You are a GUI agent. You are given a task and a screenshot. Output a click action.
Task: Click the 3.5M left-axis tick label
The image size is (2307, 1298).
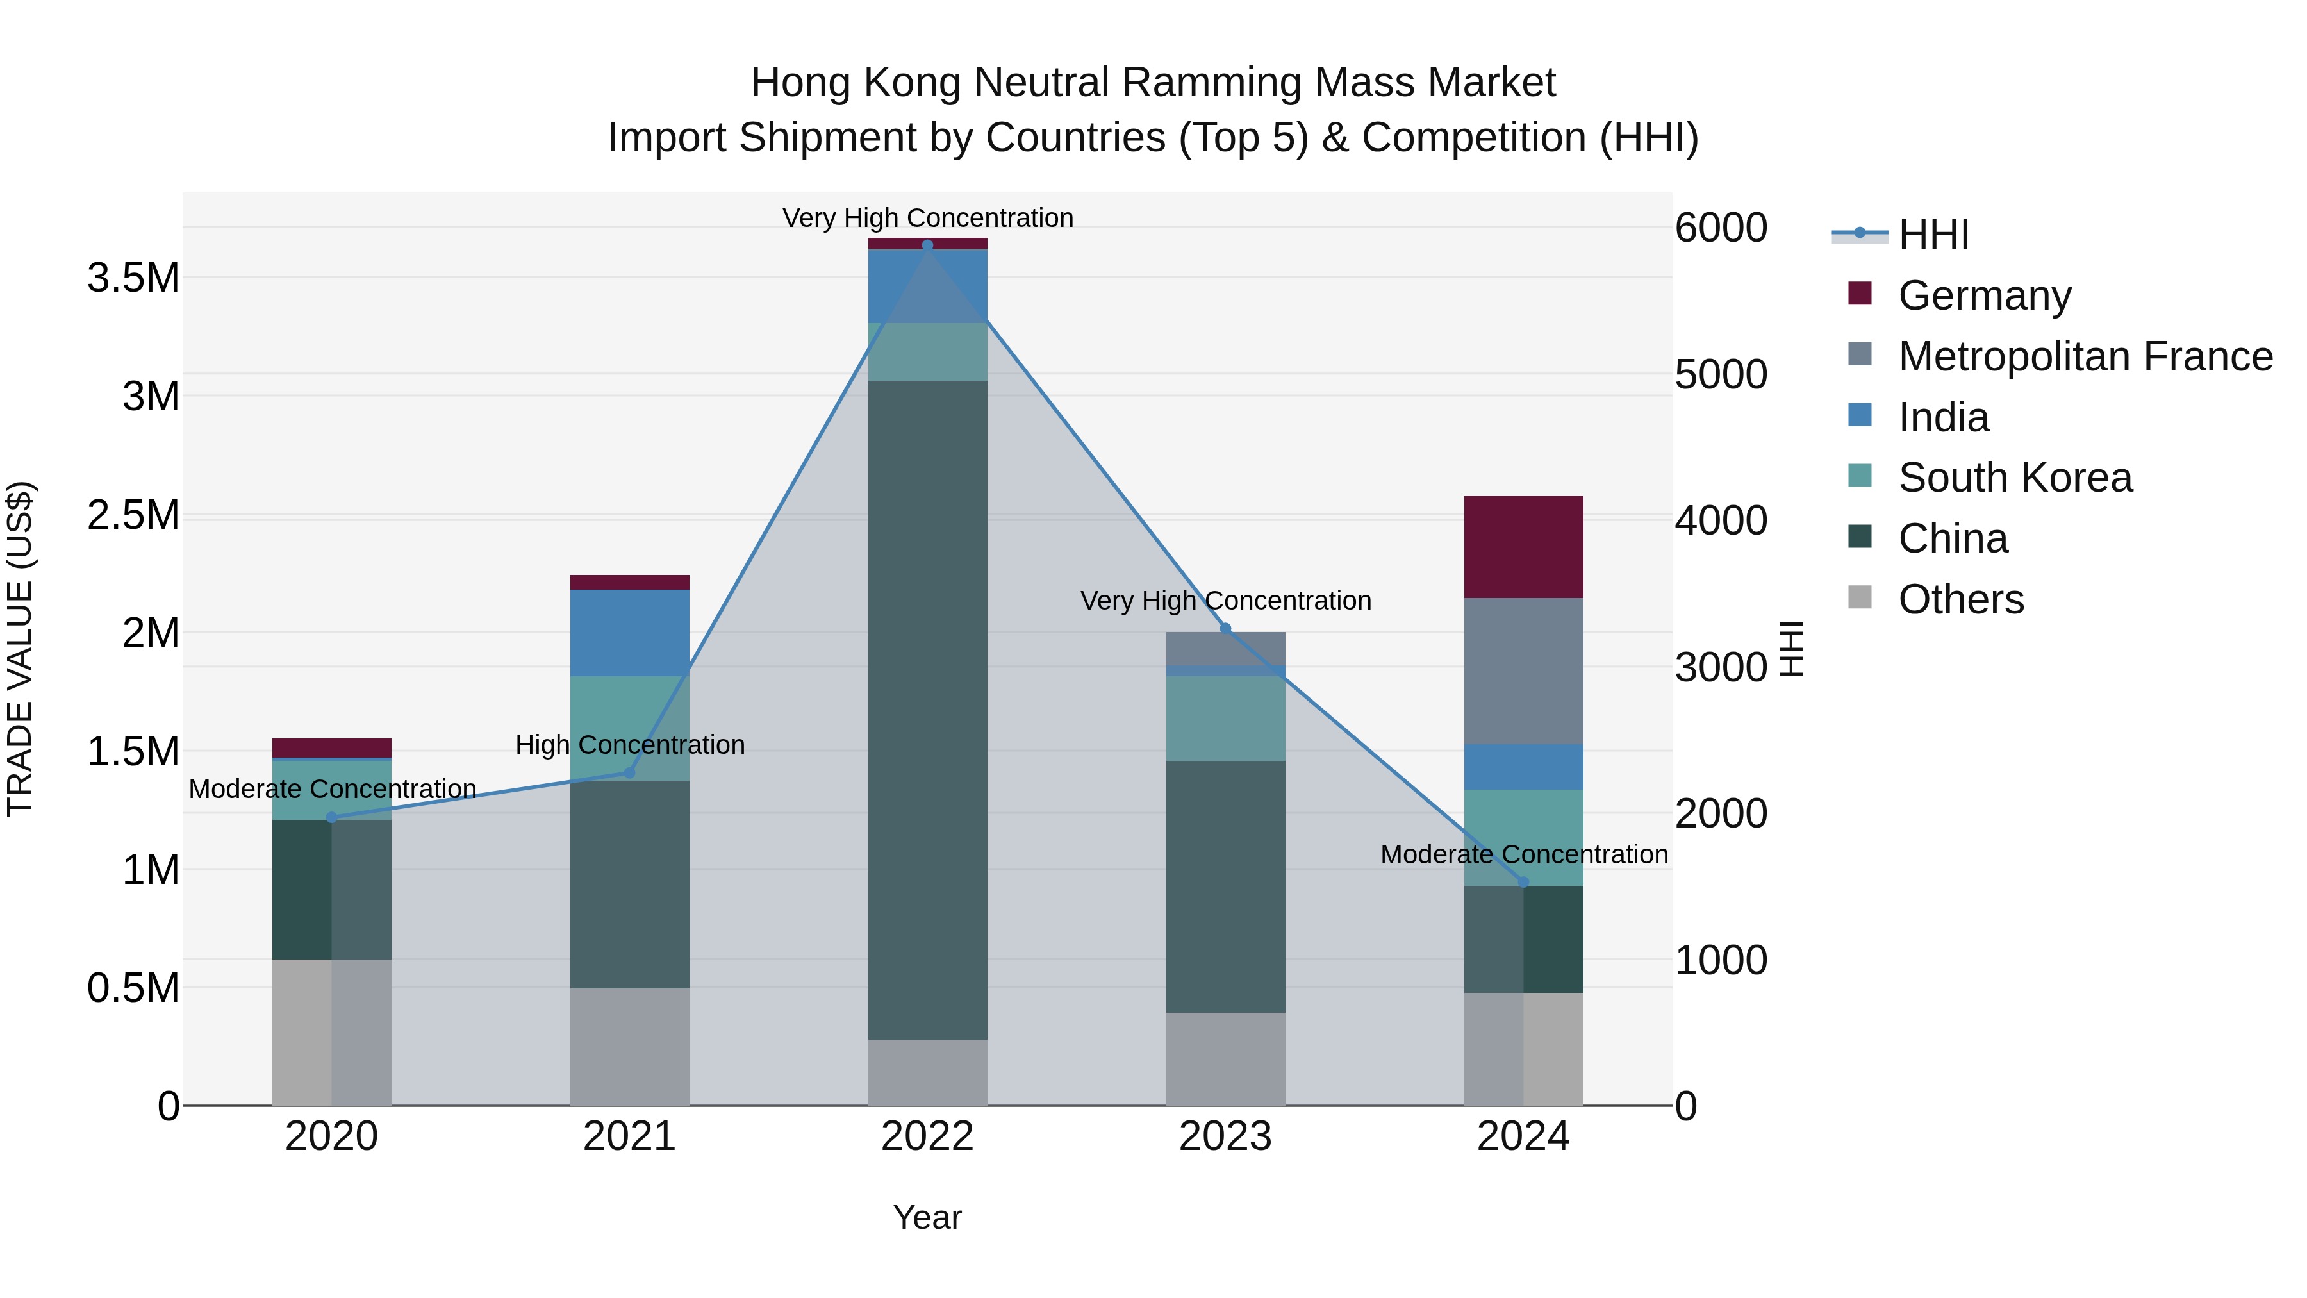click(133, 278)
